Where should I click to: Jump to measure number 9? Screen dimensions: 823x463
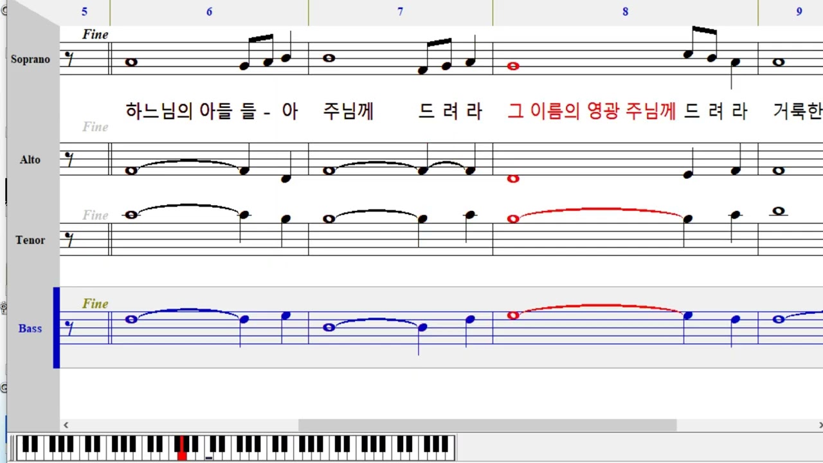[799, 12]
